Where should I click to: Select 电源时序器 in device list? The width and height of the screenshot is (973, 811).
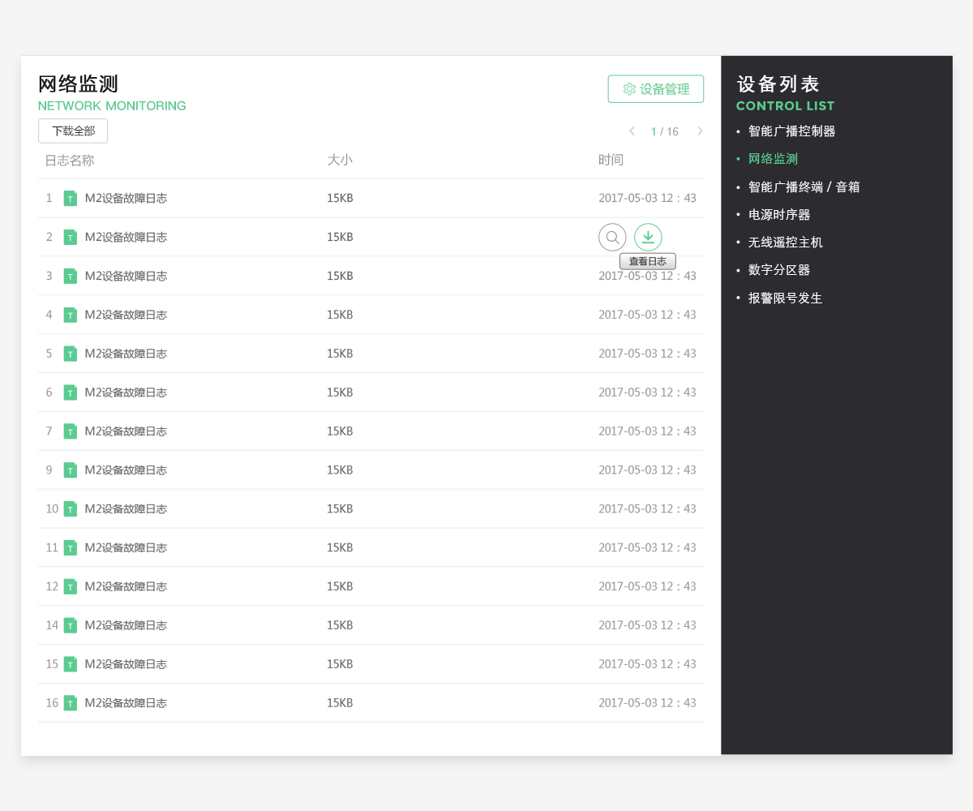(x=779, y=215)
